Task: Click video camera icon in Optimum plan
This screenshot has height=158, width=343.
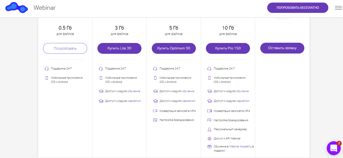Action: (155, 111)
